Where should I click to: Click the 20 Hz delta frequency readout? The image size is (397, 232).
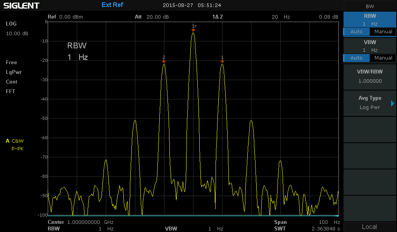tap(281, 17)
